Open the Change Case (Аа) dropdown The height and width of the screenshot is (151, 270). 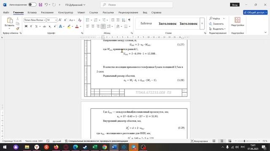point(72,20)
